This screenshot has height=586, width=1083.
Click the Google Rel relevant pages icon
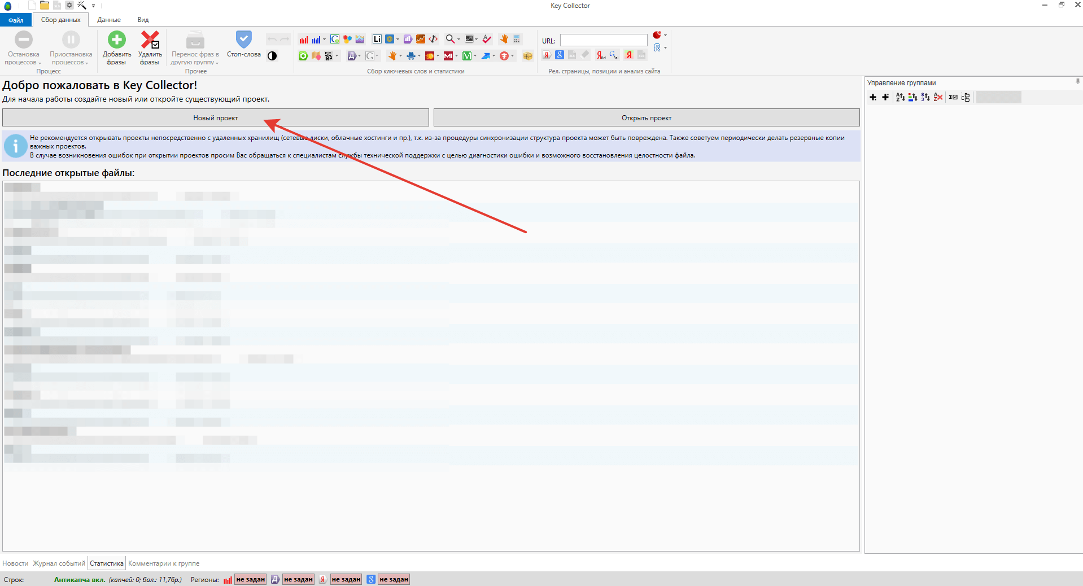[x=614, y=55]
